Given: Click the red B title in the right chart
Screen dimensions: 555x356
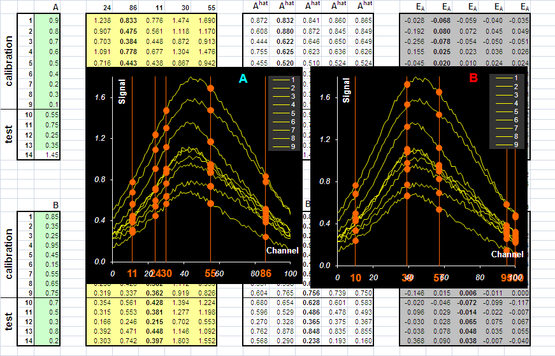Looking at the screenshot, I should tap(473, 78).
